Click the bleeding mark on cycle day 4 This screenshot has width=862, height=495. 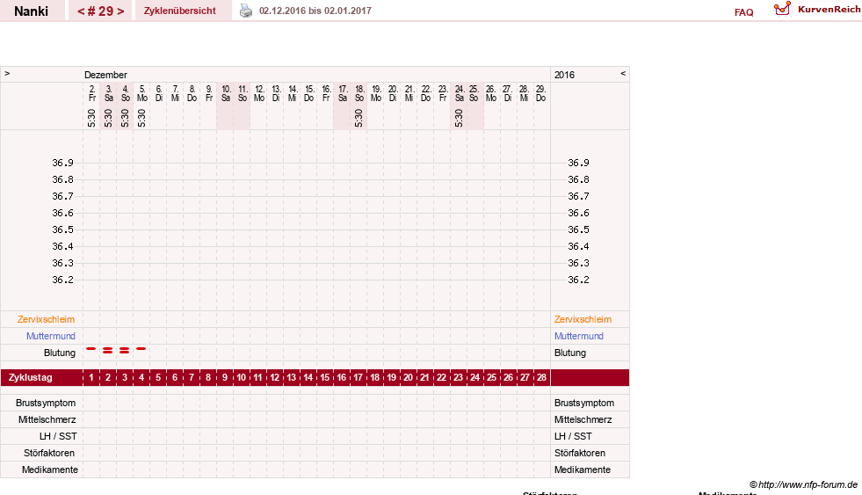(141, 349)
